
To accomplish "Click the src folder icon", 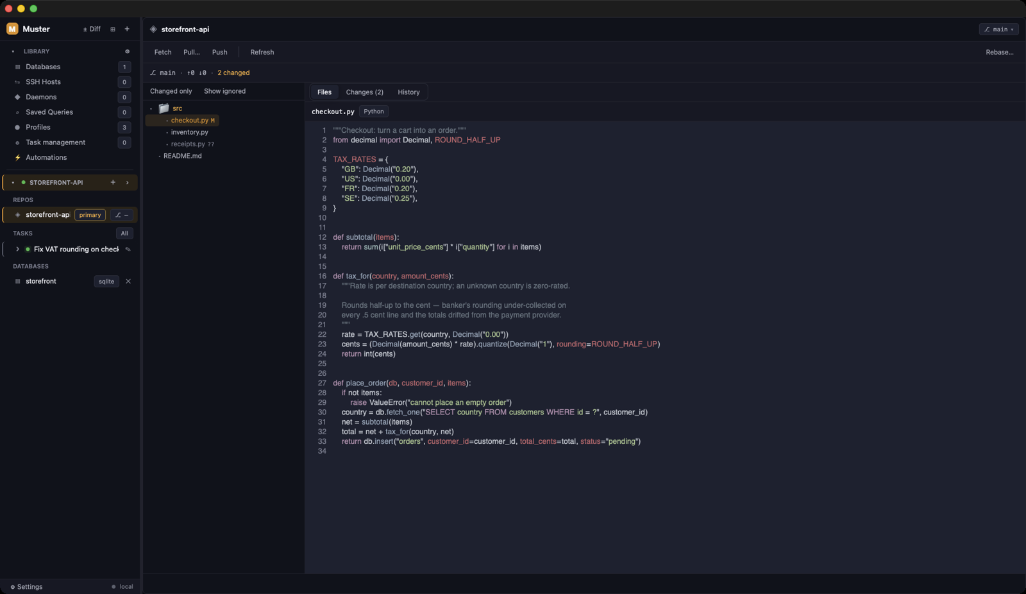I will coord(164,108).
